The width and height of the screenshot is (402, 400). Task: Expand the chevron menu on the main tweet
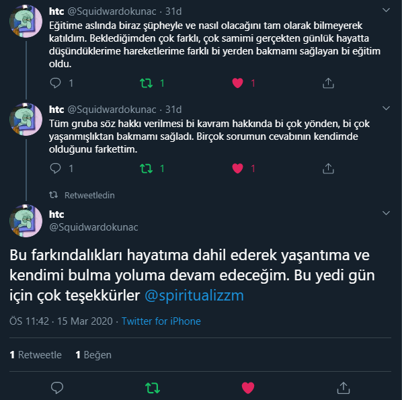(386, 213)
